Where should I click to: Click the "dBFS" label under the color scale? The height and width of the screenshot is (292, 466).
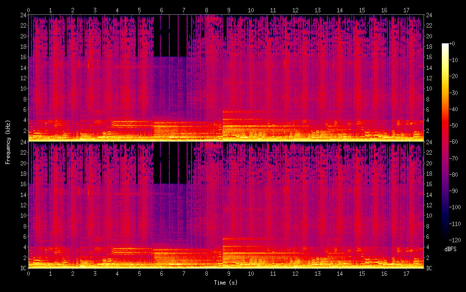tap(450, 249)
